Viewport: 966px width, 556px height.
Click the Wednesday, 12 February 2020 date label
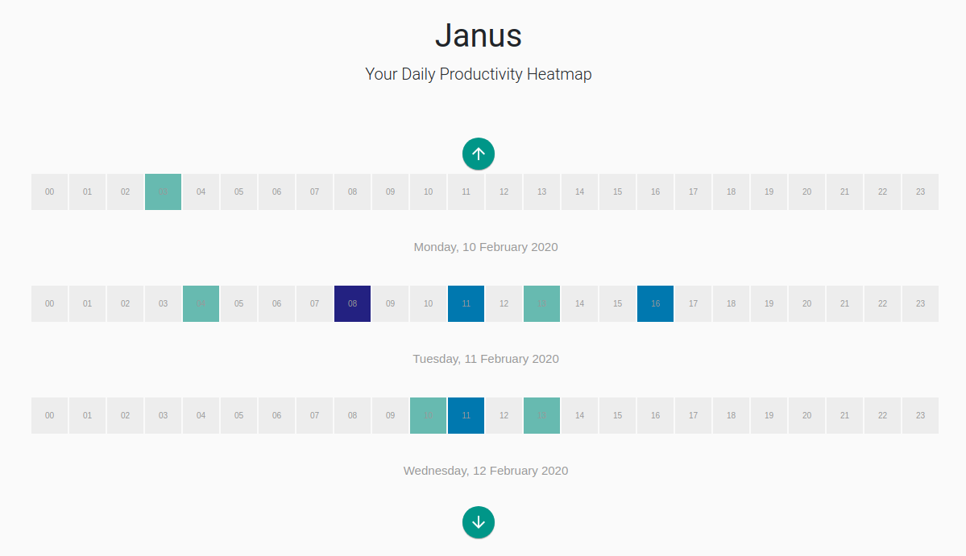[485, 470]
